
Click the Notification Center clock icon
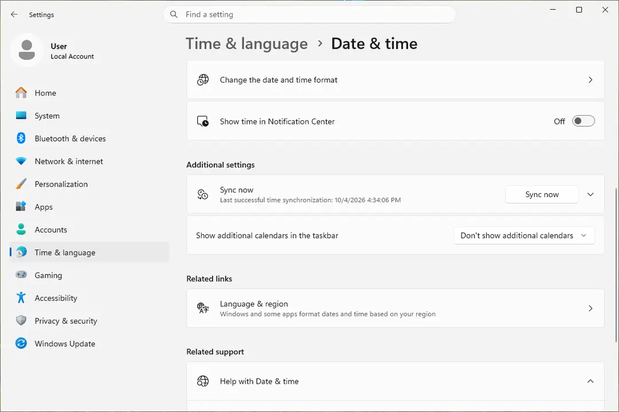[x=203, y=121]
